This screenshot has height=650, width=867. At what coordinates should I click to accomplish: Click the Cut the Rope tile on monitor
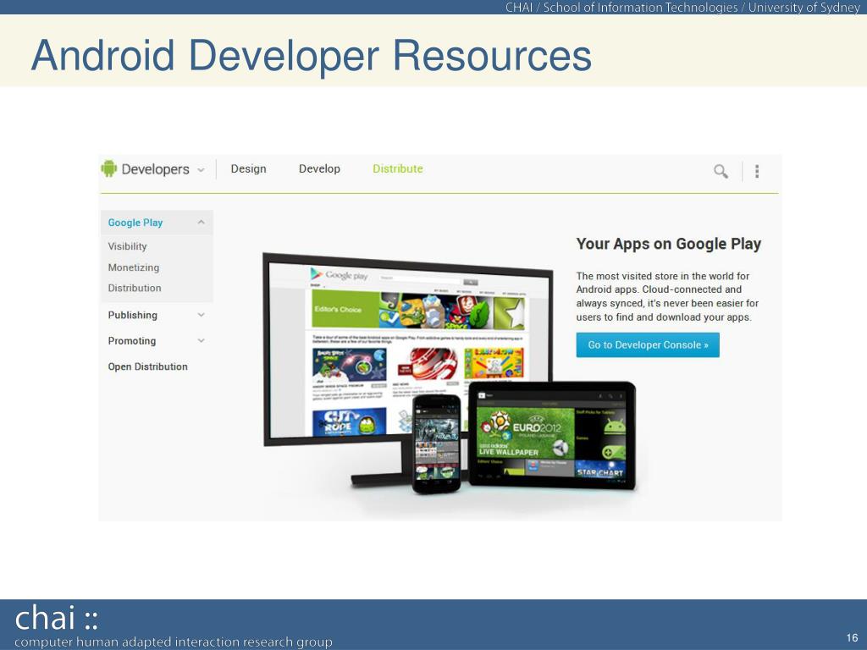(349, 422)
